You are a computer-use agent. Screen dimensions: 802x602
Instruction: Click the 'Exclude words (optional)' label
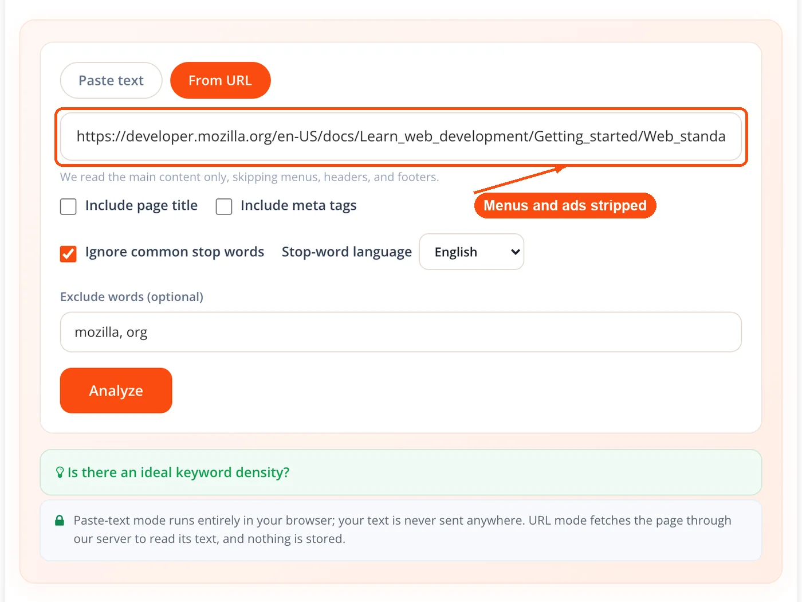132,297
